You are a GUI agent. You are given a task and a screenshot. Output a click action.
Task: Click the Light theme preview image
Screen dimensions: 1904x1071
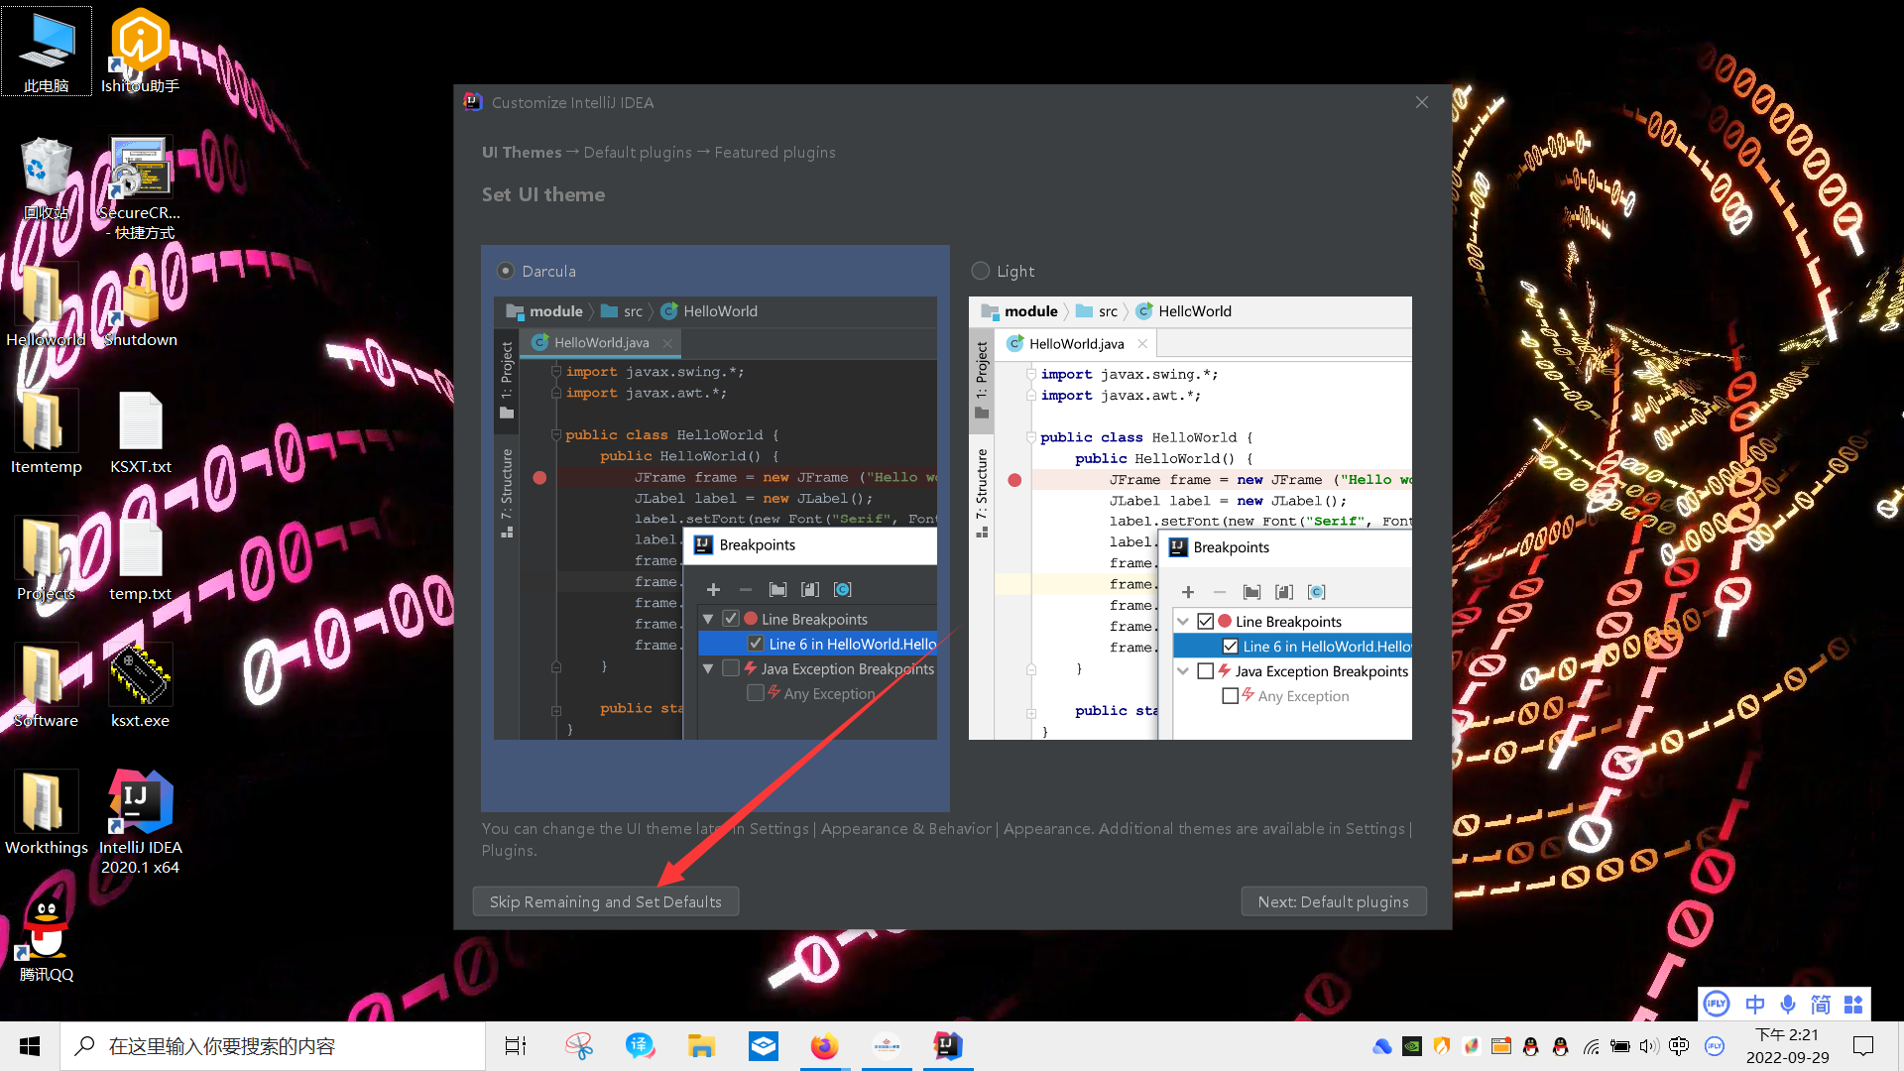[x=1190, y=518]
